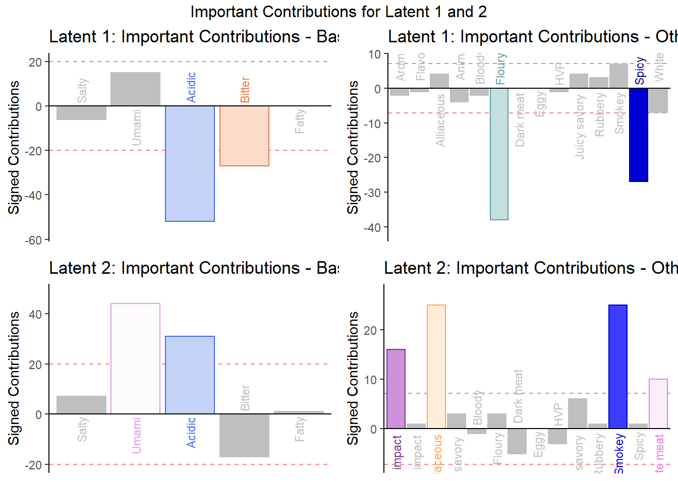This screenshot has height=484, width=678.
Task: Select the blue Acidic bar in Latent 2 chart
Action: pyautogui.click(x=190, y=375)
